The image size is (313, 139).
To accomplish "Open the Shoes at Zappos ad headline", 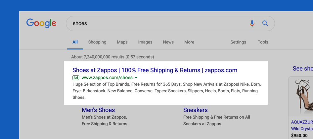I will point(155,70).
